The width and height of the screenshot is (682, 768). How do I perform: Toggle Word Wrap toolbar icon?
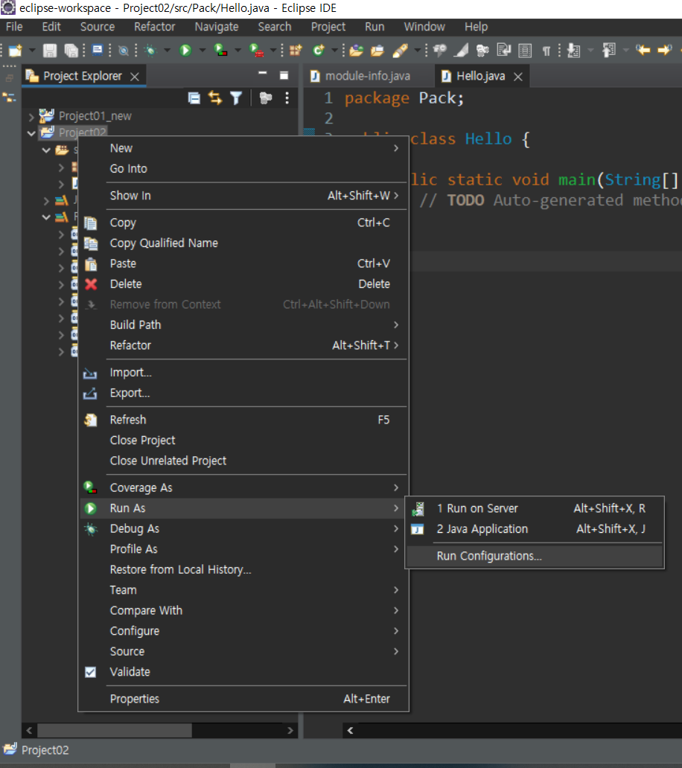[x=503, y=50]
